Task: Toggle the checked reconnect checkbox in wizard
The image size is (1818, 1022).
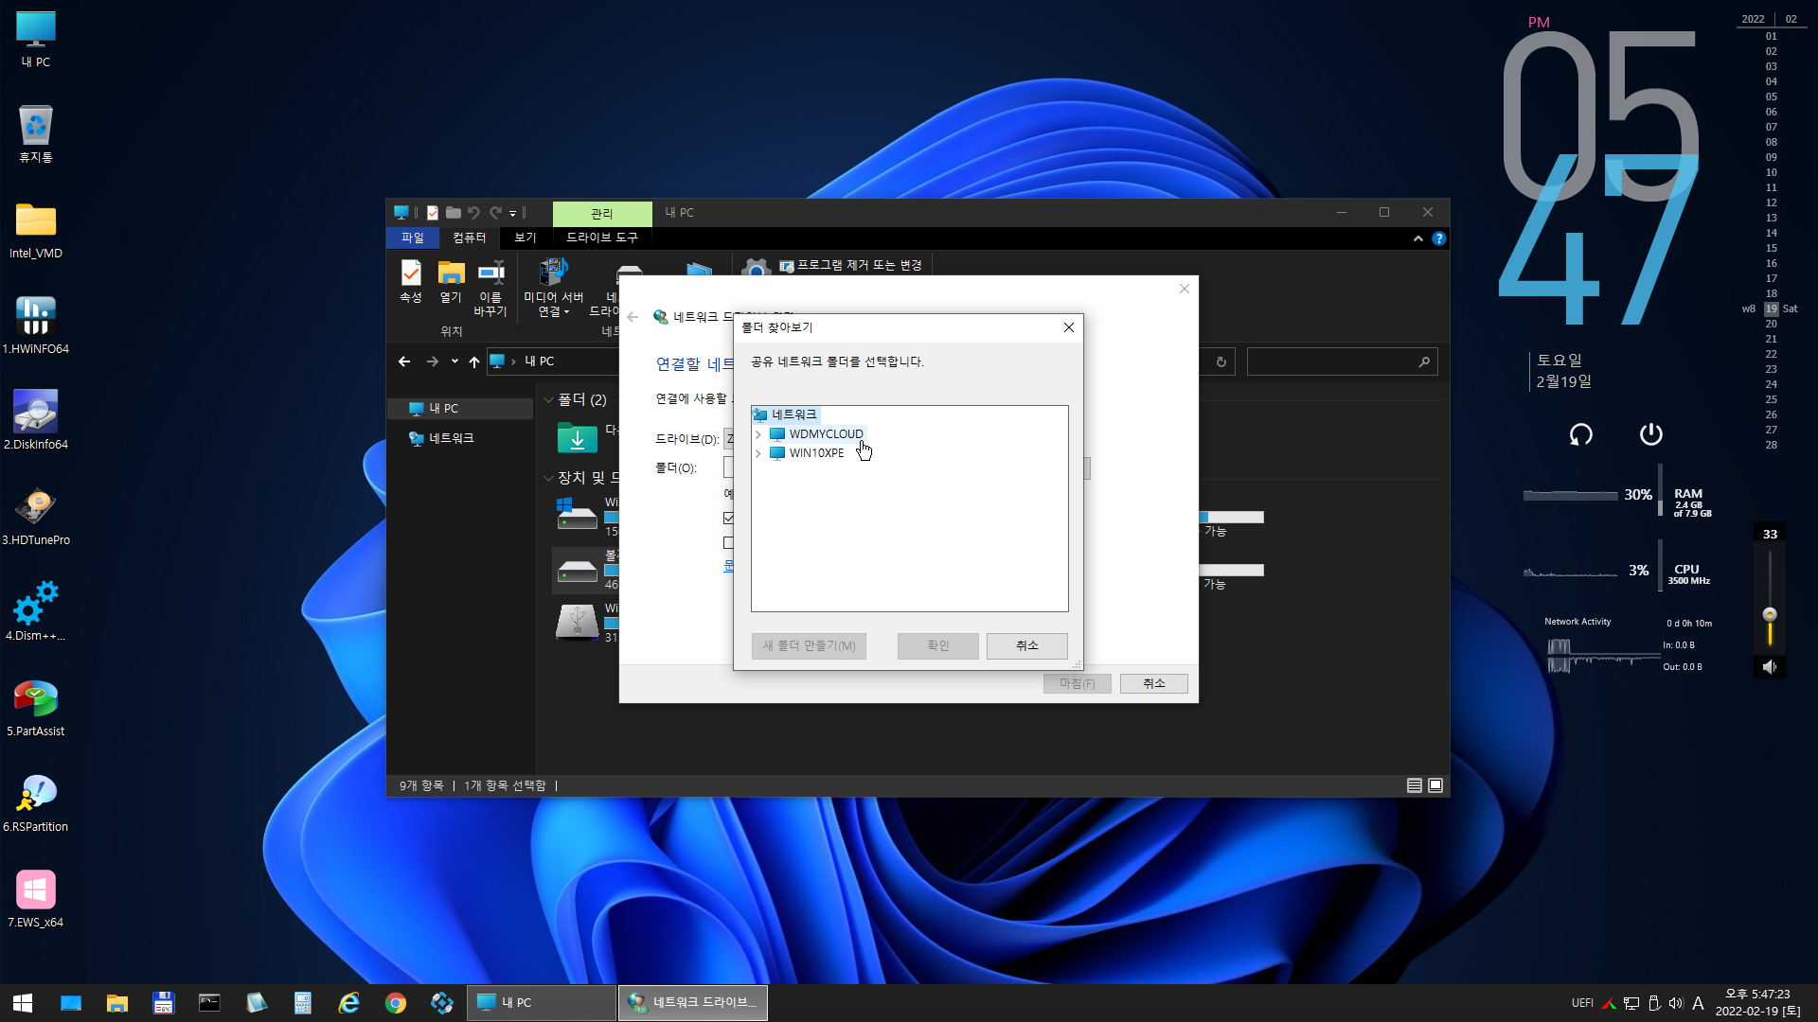Action: pos(728,518)
